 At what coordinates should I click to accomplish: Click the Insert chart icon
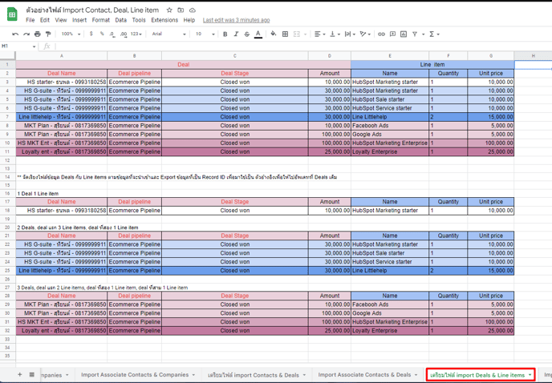[x=404, y=34]
